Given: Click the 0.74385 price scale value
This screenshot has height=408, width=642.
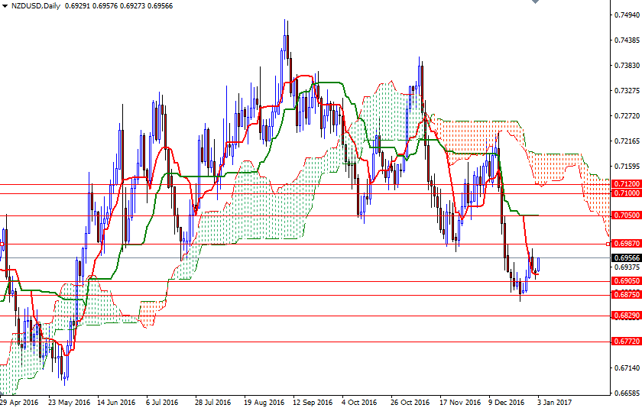Looking at the screenshot, I should click(x=627, y=40).
